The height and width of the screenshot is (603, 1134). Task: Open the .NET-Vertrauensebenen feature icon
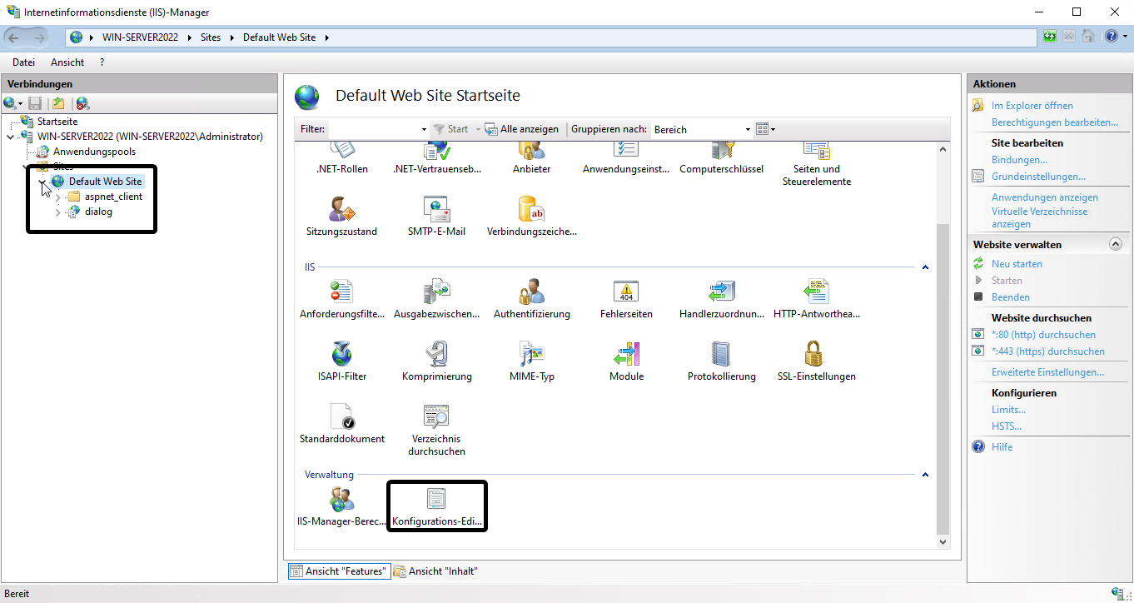[437, 157]
